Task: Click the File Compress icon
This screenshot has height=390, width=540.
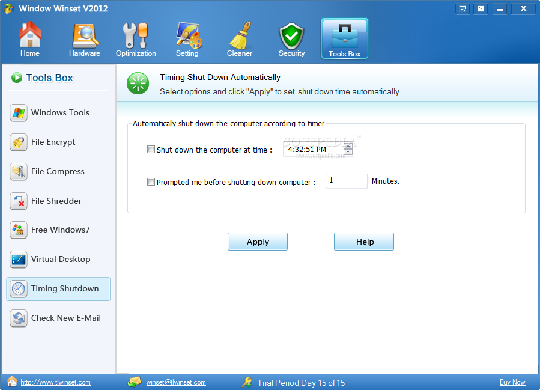Action: coord(19,172)
